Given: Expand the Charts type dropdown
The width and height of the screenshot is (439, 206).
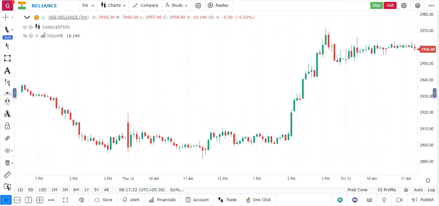Looking at the screenshot, I should (x=113, y=5).
